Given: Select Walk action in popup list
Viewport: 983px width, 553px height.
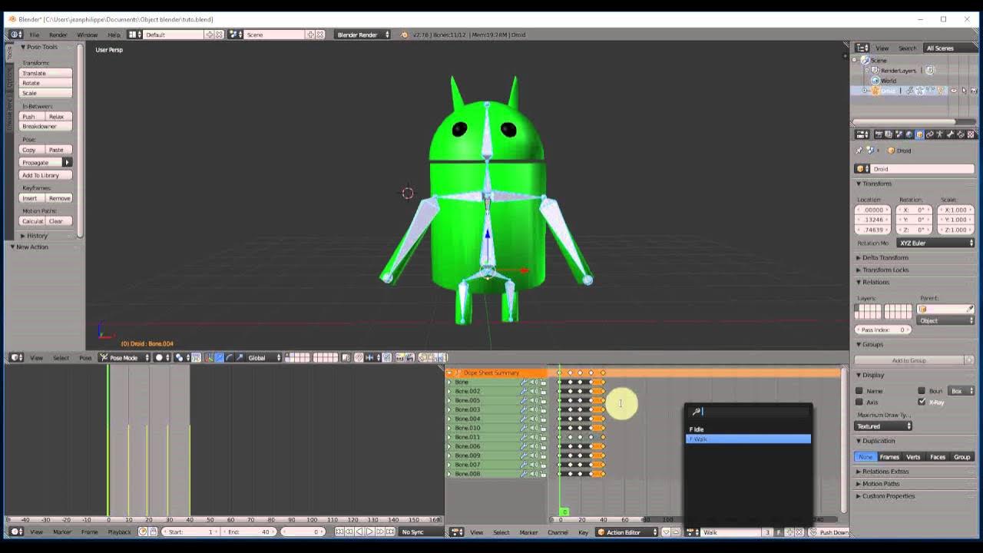Looking at the screenshot, I should [748, 439].
